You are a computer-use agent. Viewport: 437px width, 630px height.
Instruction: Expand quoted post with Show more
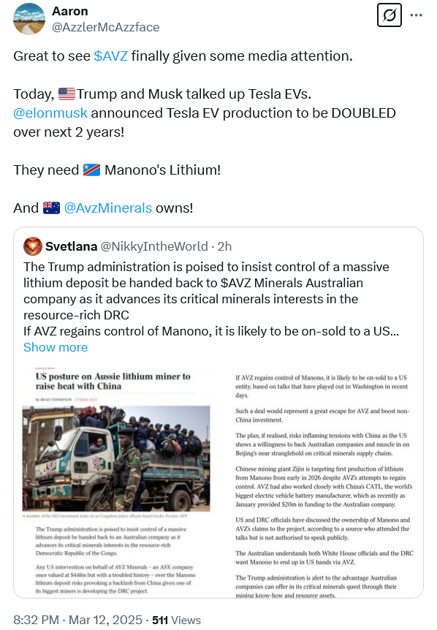click(x=56, y=347)
